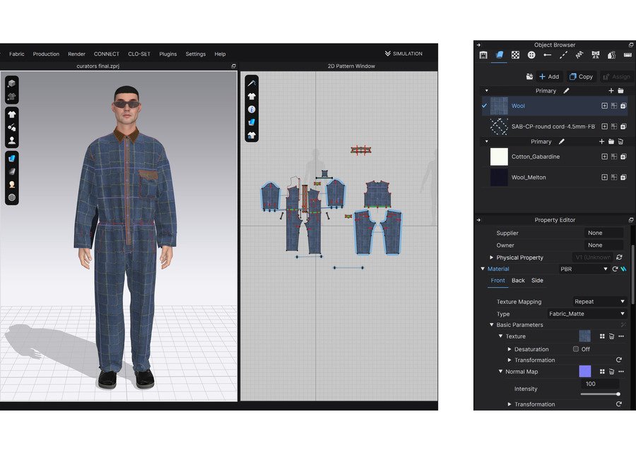
Task: Click the info icon in 2D Pattern toolbar
Action: point(251,109)
